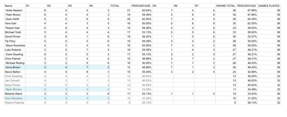
Task: Select the R5 column header cell
Action: 162,6
